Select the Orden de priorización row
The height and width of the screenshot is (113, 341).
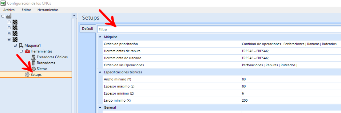(172, 44)
